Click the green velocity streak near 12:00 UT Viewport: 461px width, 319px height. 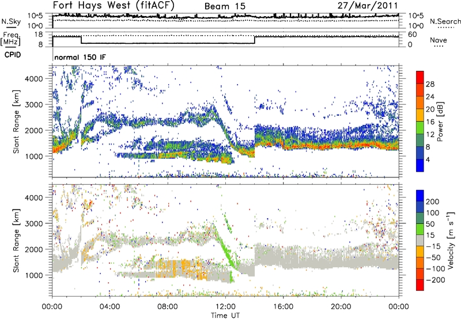point(227,250)
